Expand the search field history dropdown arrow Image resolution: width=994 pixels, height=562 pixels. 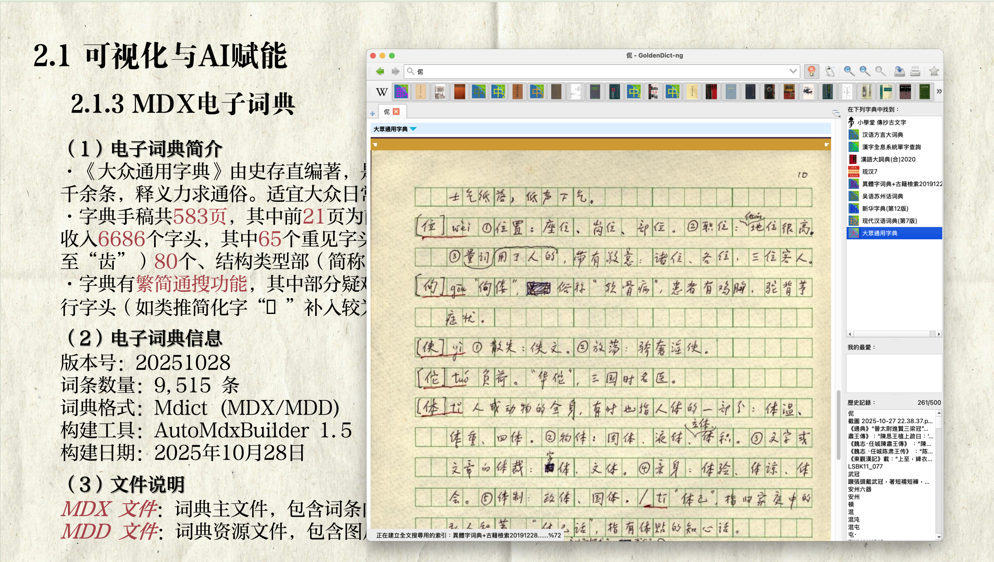(x=793, y=71)
